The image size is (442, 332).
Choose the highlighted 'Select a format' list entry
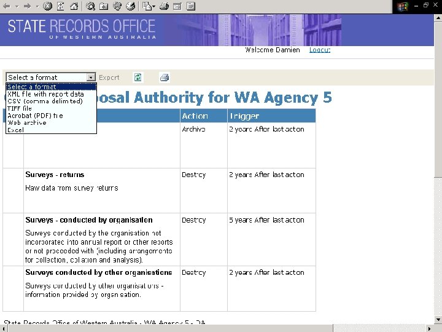coord(52,87)
